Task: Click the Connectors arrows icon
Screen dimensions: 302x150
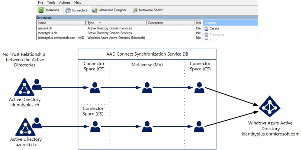Action: tap(68, 10)
